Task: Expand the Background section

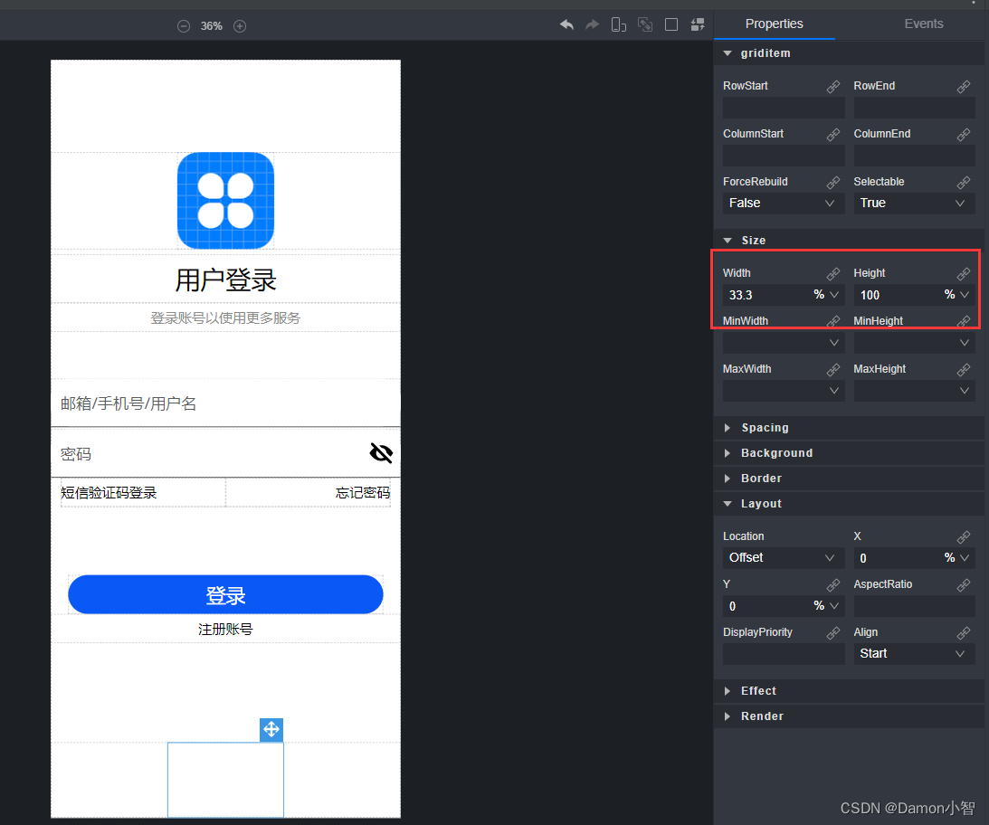Action: [776, 453]
